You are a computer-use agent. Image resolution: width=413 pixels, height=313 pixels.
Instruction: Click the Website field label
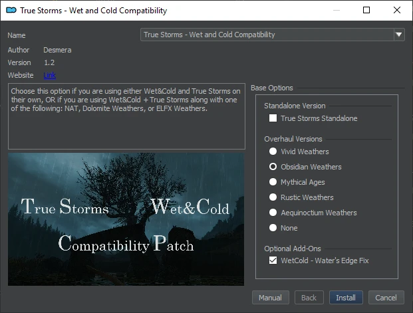tap(21, 75)
